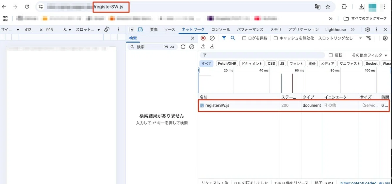The height and width of the screenshot is (184, 392).
Task: Click the translate page icon
Action: point(317,7)
